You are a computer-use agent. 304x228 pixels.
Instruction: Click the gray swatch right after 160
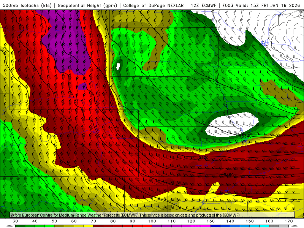point(274,226)
